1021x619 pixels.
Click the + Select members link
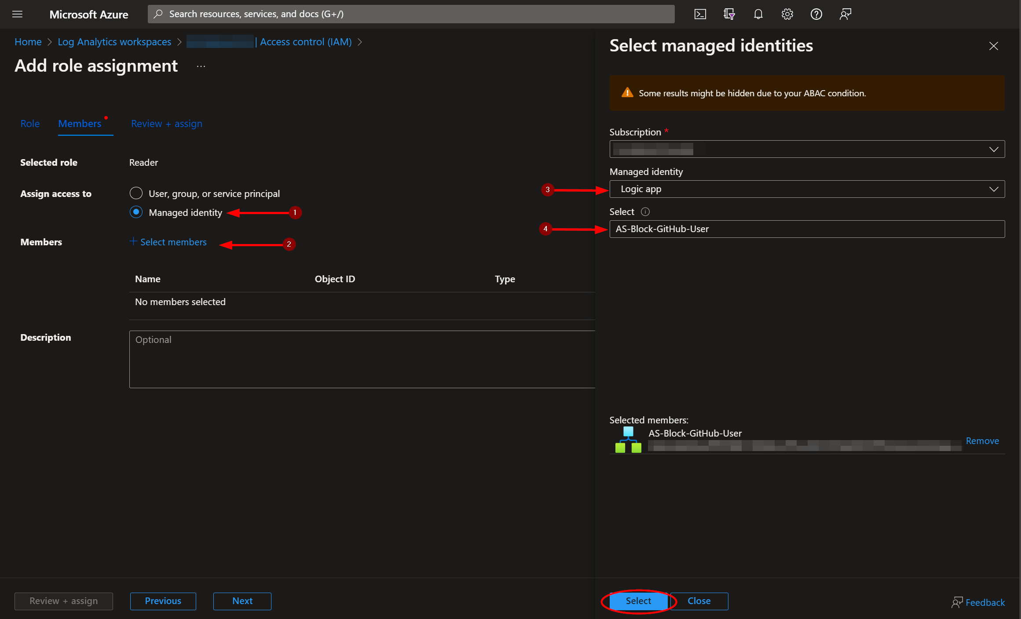pos(168,242)
